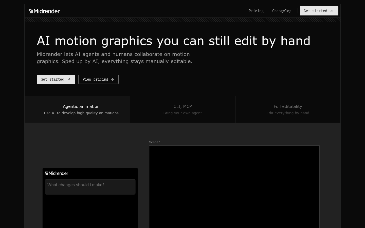365x228 pixels.
Task: Select the Agentic animation tab
Action: (77, 109)
